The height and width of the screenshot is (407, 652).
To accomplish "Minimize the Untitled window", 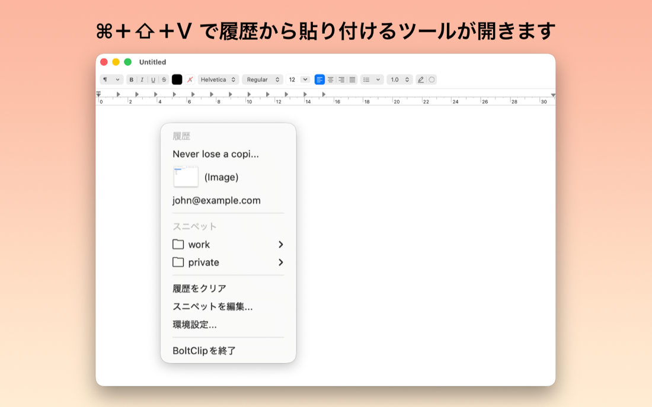I will tap(116, 62).
